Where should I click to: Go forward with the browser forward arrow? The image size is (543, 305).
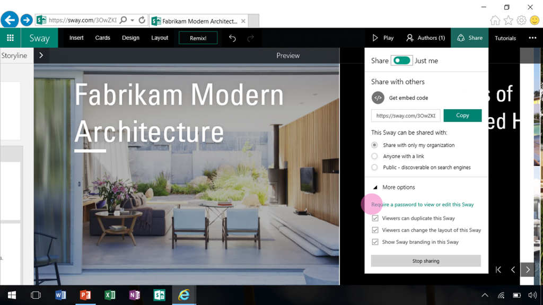point(27,20)
